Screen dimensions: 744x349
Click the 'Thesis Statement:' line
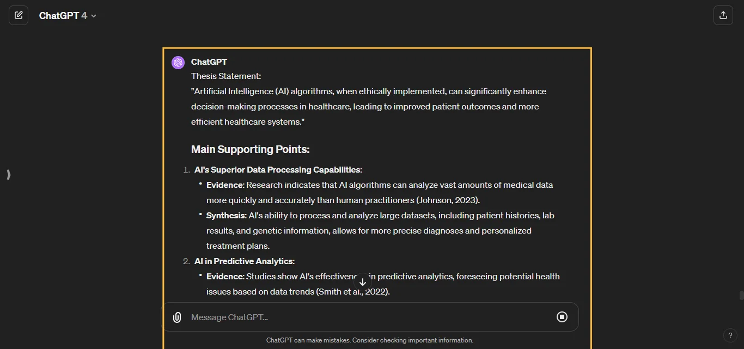226,76
